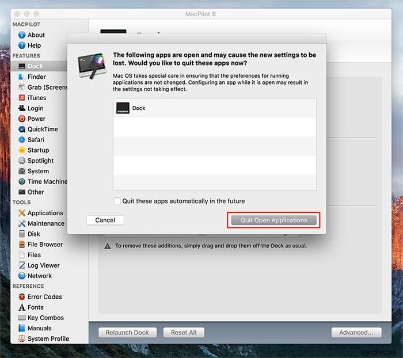Click the Spotlight magnifier icon
Viewport: 403px width, 358px height.
[x=22, y=161]
